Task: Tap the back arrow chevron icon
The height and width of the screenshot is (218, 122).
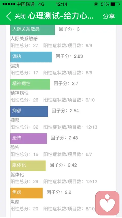Action: click(9, 16)
